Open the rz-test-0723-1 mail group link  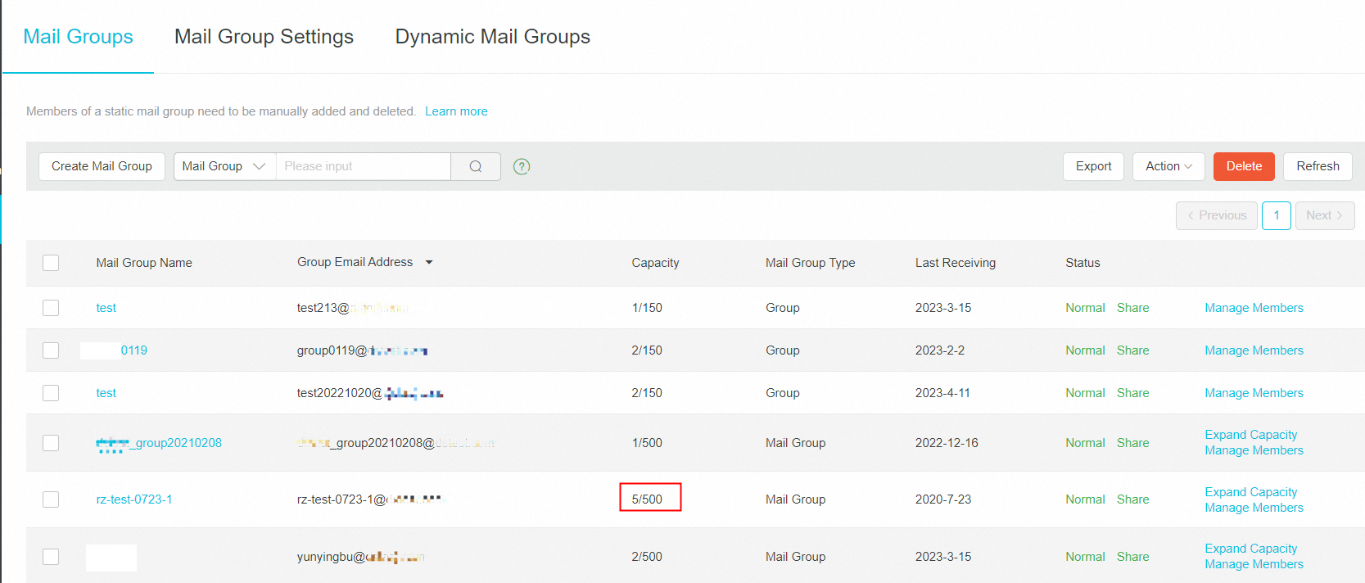point(134,499)
